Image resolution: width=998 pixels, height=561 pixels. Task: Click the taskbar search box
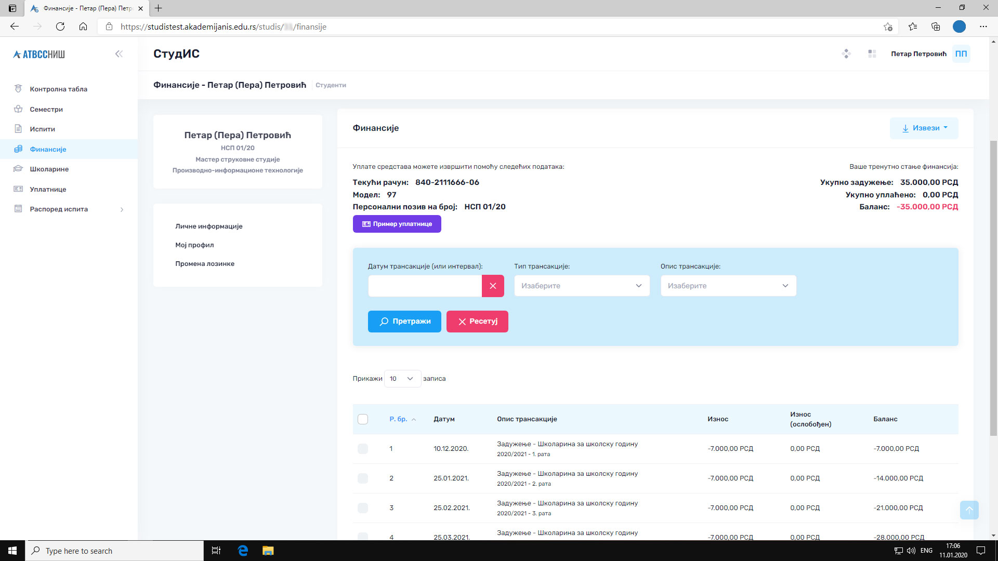coord(114,551)
